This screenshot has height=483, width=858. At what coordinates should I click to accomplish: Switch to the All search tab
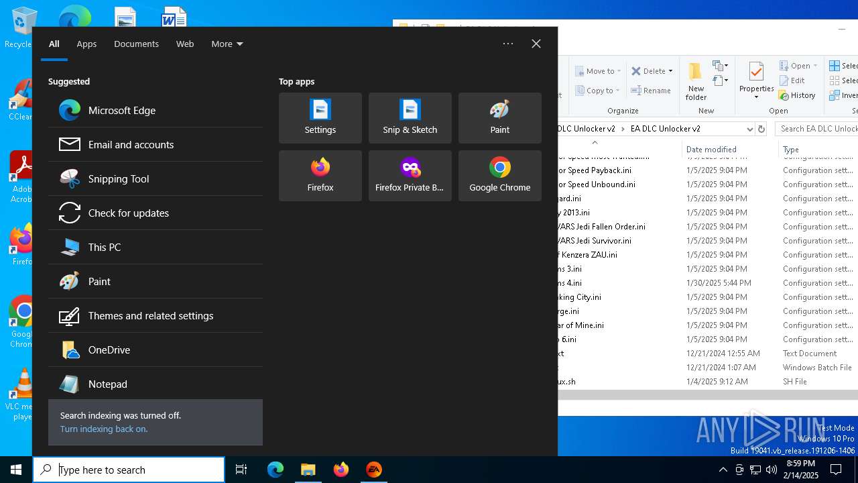pyautogui.click(x=54, y=44)
